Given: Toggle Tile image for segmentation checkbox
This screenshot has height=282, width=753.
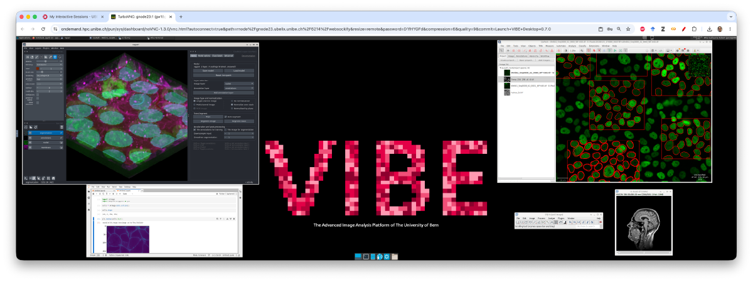Looking at the screenshot, I should pyautogui.click(x=226, y=129).
